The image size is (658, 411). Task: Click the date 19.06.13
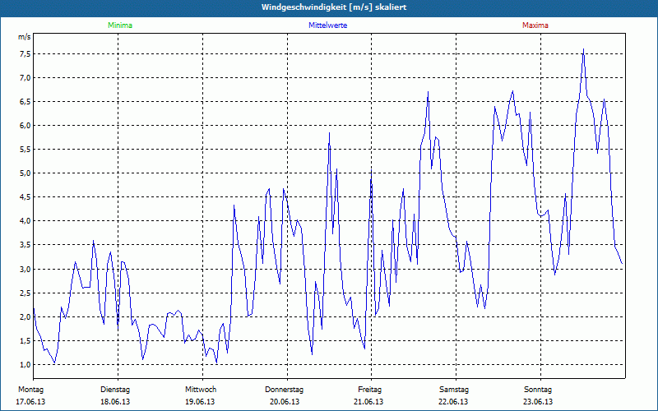click(200, 402)
